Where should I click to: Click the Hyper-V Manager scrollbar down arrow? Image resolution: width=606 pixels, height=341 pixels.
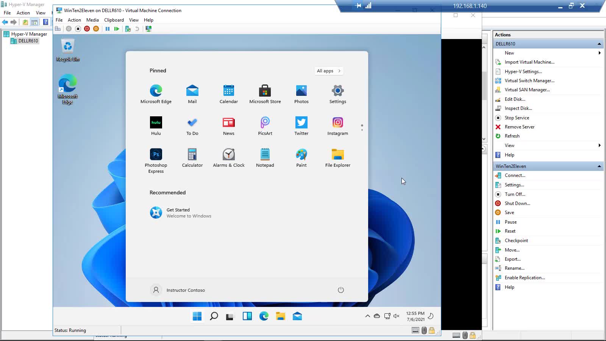(484, 139)
